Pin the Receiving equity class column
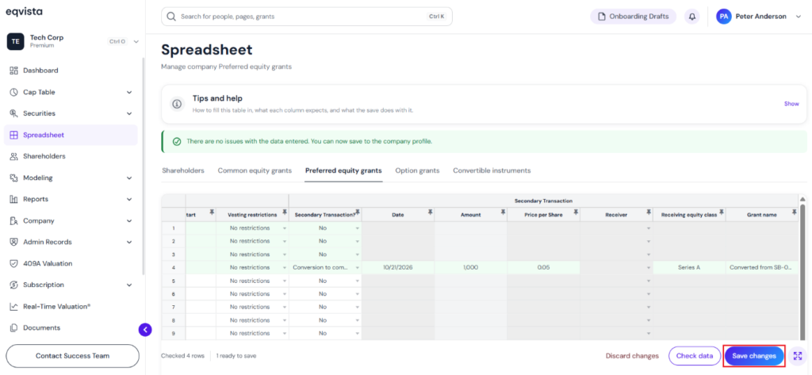Screen dimensions: 812x375 point(722,212)
